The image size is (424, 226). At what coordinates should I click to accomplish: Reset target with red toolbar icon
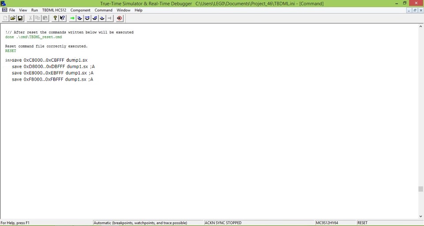point(120,18)
